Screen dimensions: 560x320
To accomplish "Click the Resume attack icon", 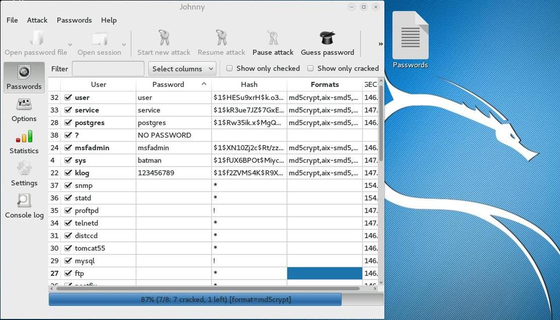I will (x=221, y=38).
